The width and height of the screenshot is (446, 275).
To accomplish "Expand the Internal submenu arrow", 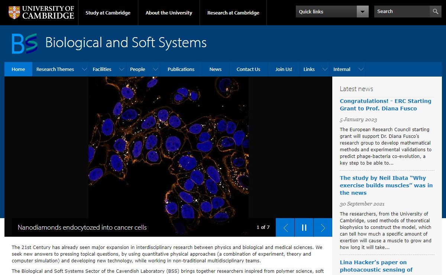I will coord(361,69).
